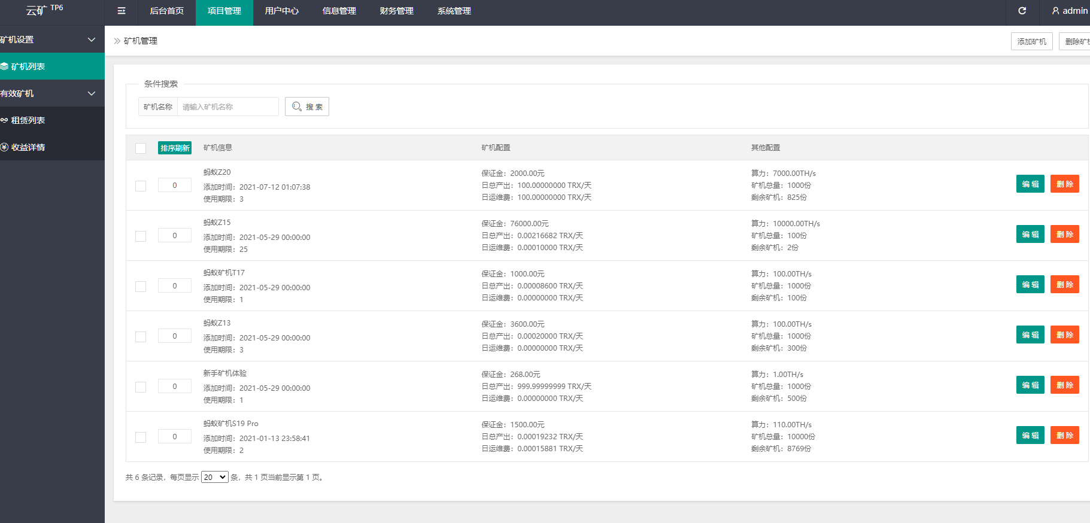Collapse the 矿机设置 sidebar section
The width and height of the screenshot is (1090, 523).
pos(92,39)
